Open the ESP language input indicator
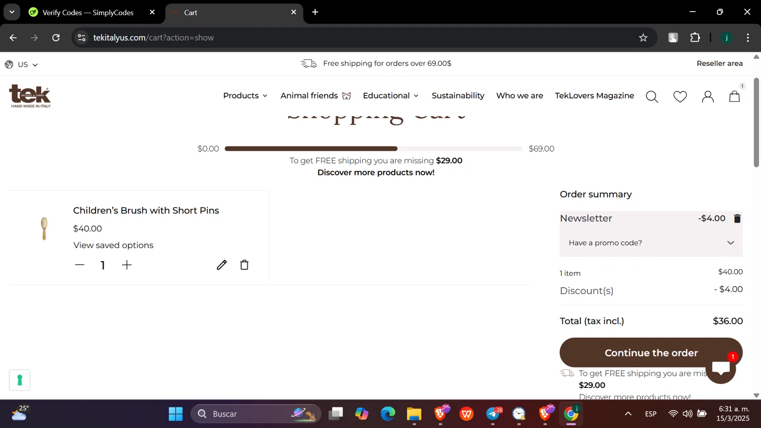The image size is (761, 428). pos(651,414)
